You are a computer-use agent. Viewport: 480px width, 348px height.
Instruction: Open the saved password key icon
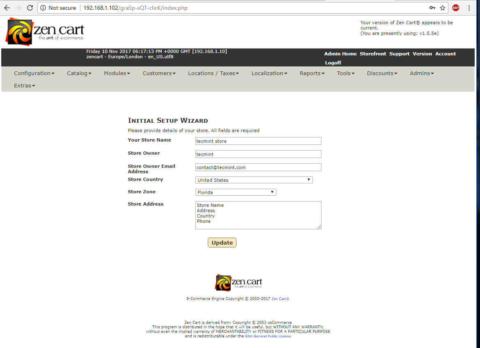432,8
